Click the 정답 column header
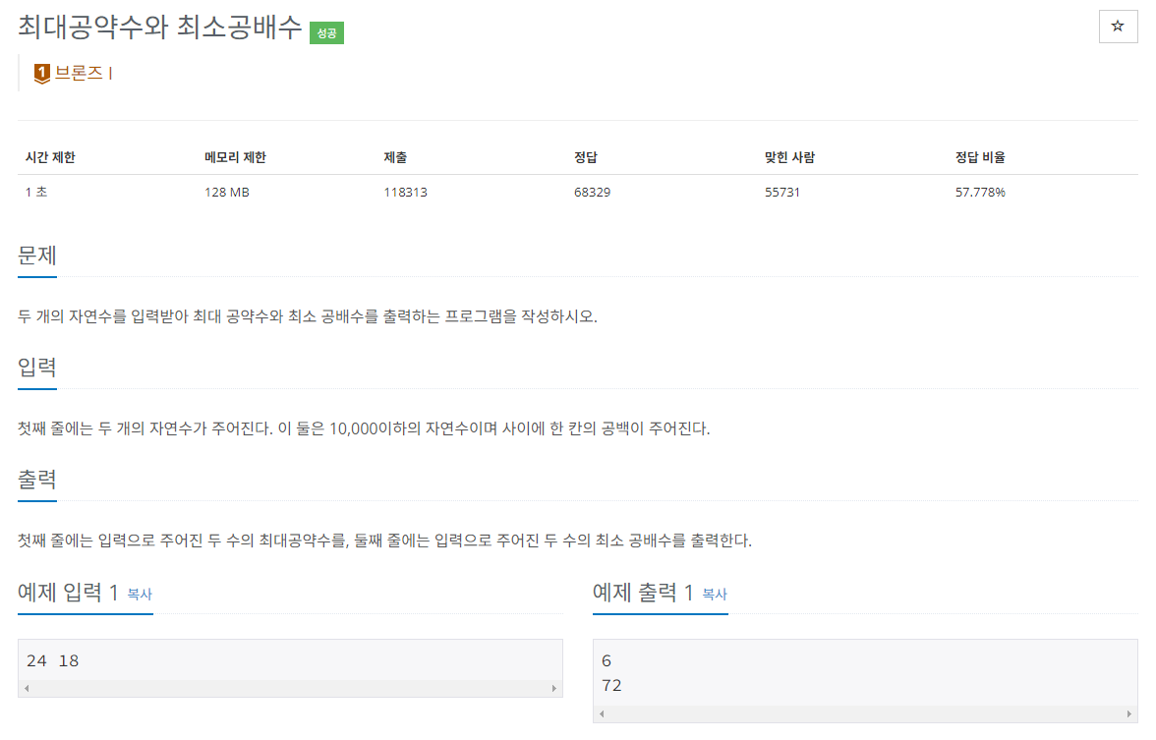The width and height of the screenshot is (1156, 740). coord(586,157)
